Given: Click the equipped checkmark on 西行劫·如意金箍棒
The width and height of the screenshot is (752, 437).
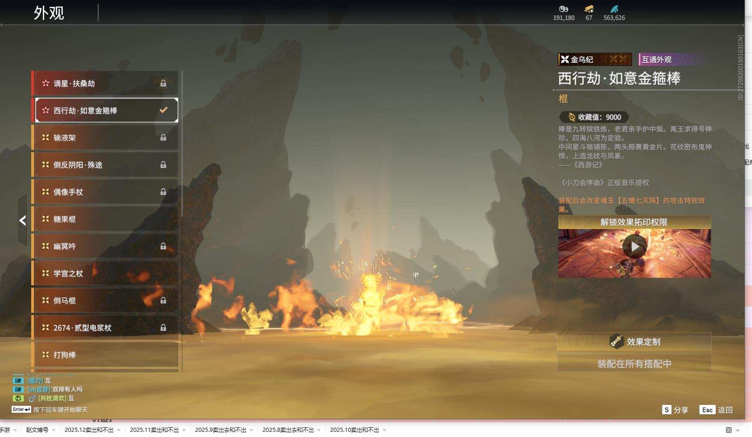Looking at the screenshot, I should point(163,110).
